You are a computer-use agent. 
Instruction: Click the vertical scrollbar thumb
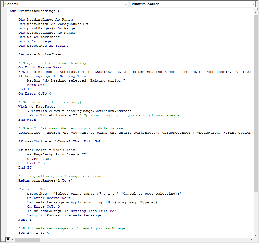pyautogui.click(x=255, y=103)
